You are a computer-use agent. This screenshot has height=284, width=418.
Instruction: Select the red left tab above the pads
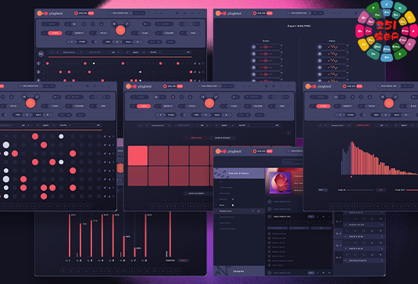196,138
